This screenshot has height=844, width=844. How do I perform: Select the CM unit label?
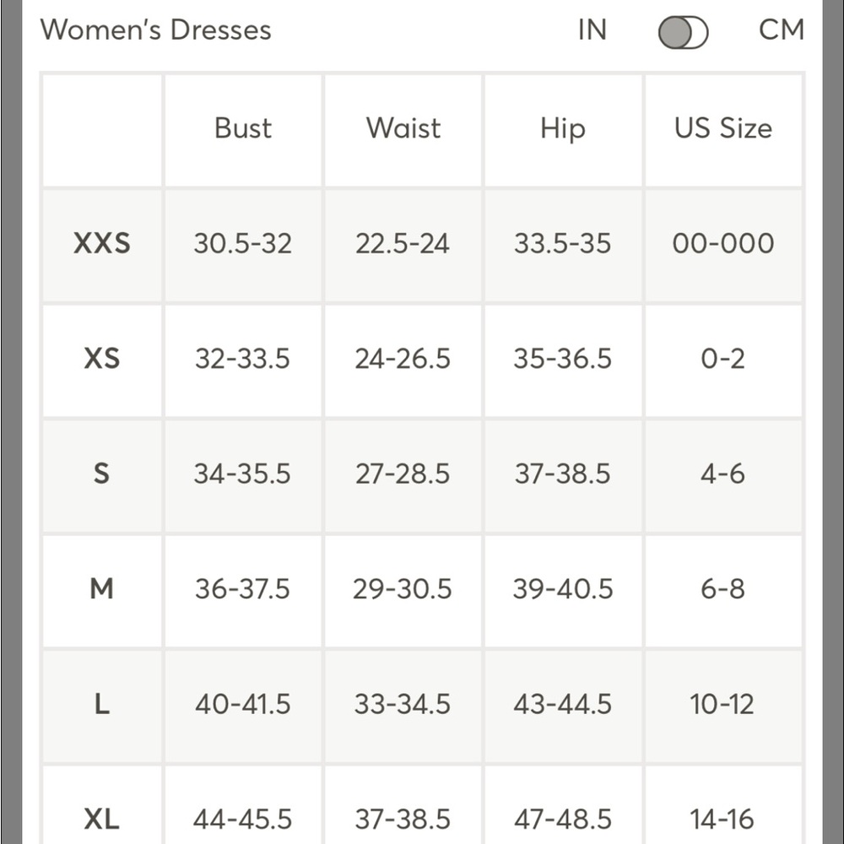[782, 30]
